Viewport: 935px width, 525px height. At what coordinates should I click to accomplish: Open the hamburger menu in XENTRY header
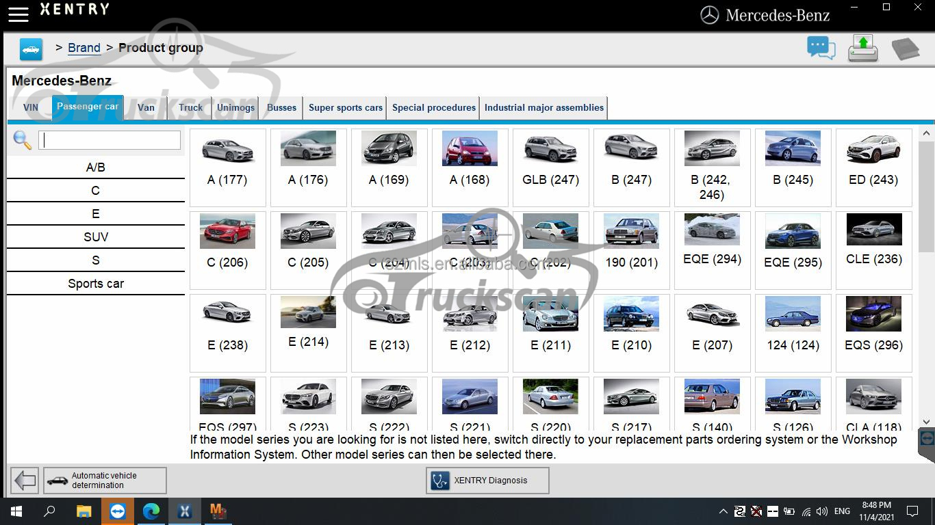click(x=18, y=13)
